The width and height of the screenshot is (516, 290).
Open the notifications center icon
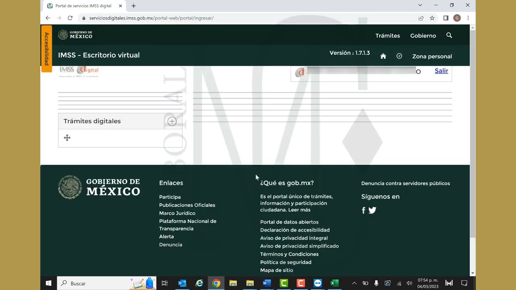click(464, 283)
